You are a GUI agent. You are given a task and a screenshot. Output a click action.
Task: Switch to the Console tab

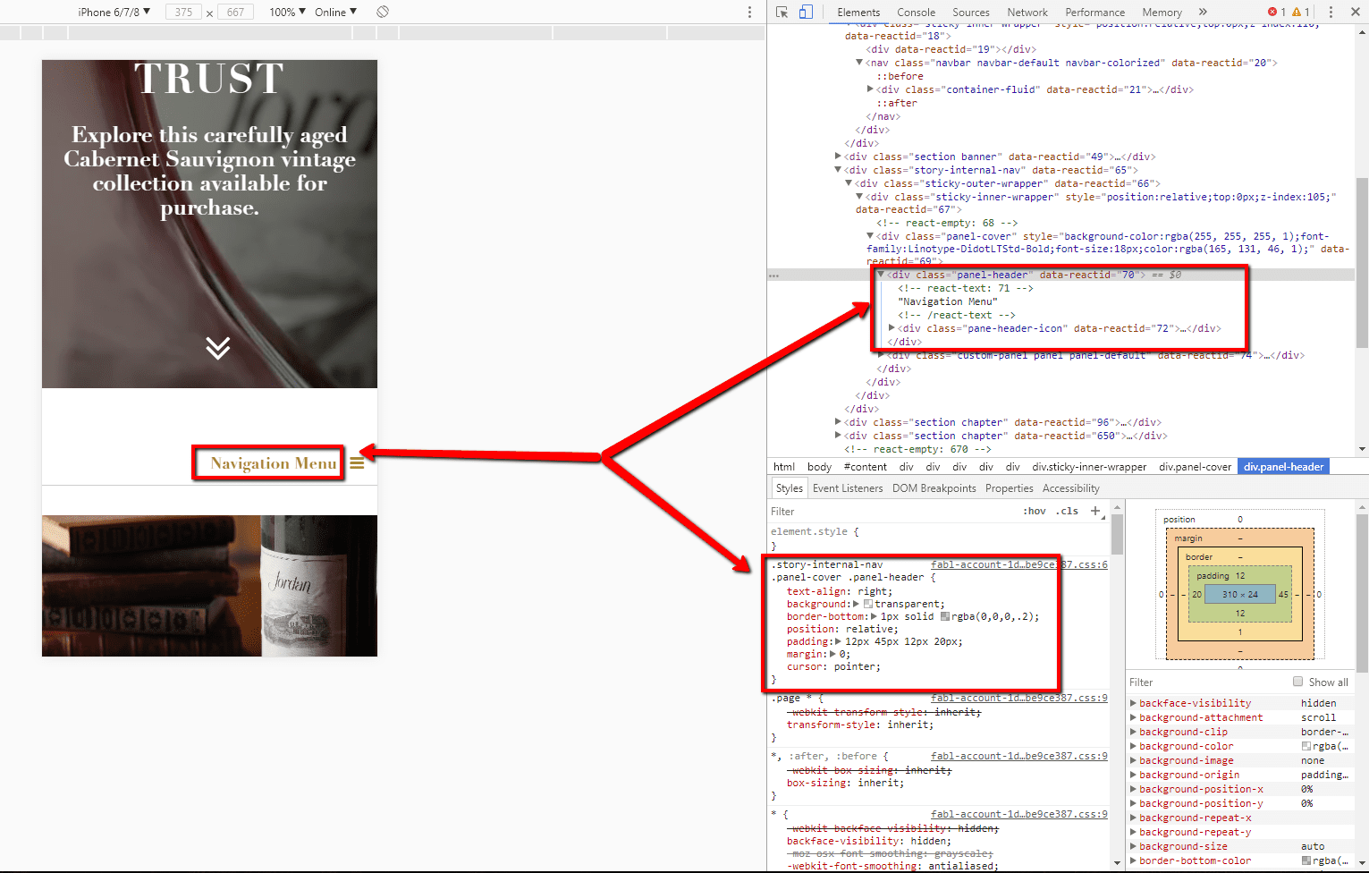pyautogui.click(x=916, y=12)
